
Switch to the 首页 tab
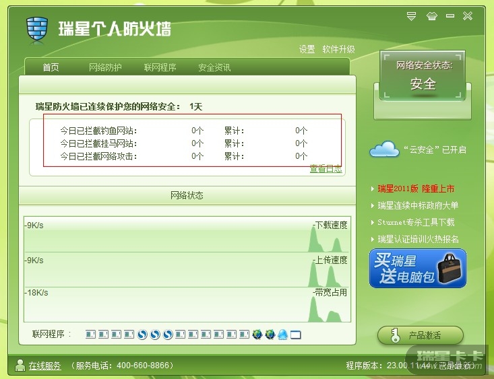click(x=51, y=67)
